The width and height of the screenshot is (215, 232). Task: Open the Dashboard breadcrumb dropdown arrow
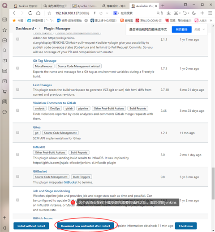(x=35, y=28)
